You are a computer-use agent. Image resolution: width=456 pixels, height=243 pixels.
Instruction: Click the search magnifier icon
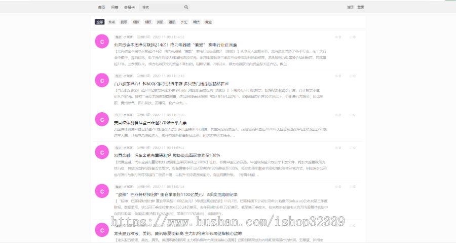click(x=186, y=7)
